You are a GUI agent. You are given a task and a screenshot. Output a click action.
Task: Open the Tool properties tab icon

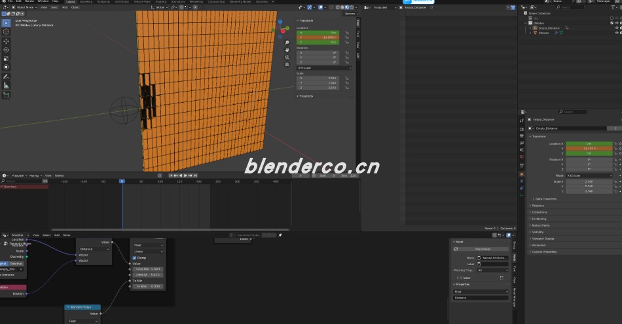[x=522, y=121]
